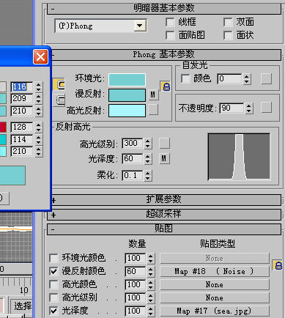The width and height of the screenshot is (285, 318).
Task: Click the None map button for 高光颜色
Action: 215,284
